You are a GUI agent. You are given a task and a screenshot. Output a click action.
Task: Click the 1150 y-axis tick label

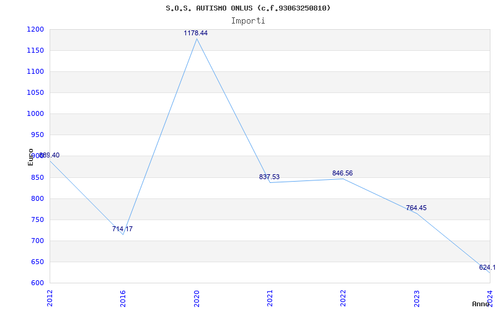point(35,51)
